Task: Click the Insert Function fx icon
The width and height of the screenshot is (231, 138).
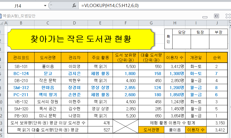Action: tap(74, 5)
